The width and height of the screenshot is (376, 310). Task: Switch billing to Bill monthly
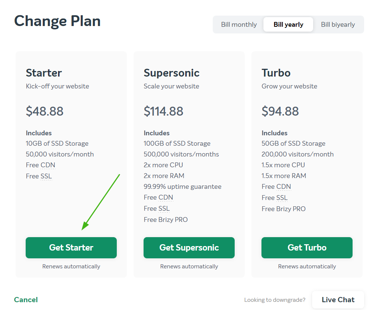pos(239,25)
